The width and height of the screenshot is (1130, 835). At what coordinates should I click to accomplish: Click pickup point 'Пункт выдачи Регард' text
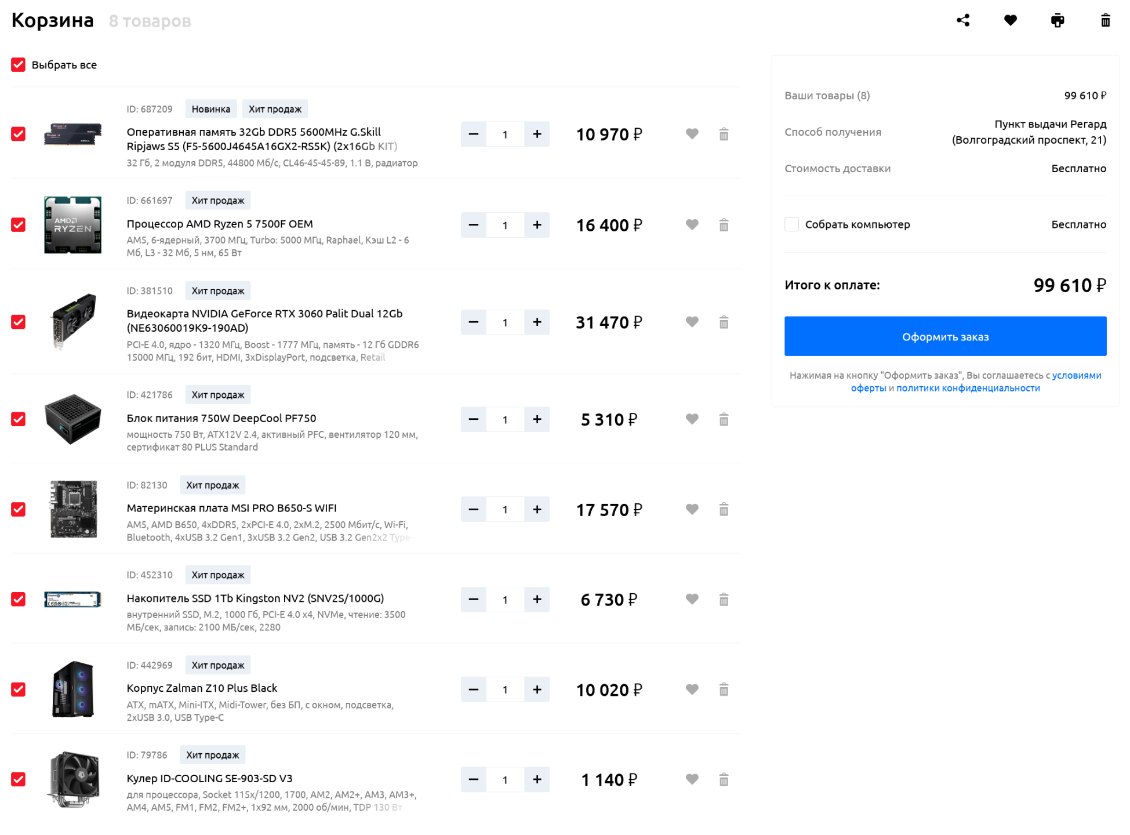[1029, 132]
